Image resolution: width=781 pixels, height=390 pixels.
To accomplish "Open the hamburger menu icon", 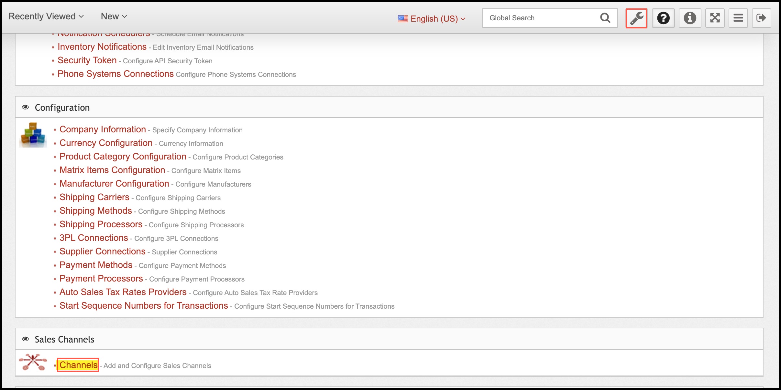I will pyautogui.click(x=738, y=18).
